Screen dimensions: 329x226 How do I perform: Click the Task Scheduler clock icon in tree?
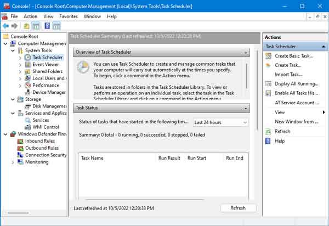point(27,57)
